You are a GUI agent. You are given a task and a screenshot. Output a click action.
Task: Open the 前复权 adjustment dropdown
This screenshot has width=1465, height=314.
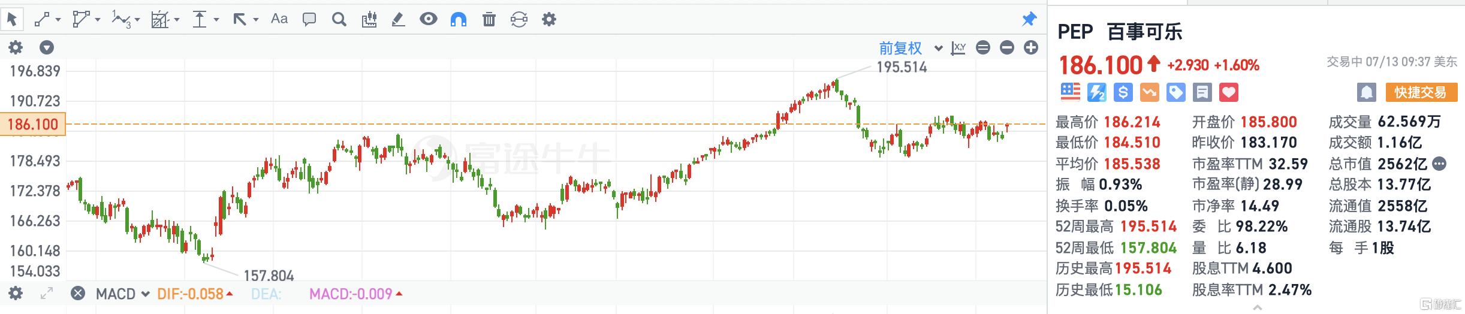911,48
